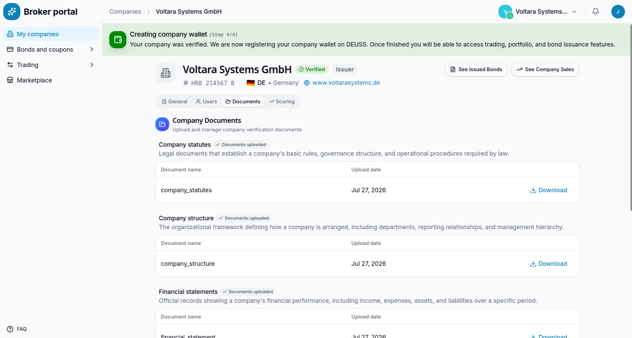Viewport: 632px width, 338px height.
Task: Download the company_statutes document
Action: click(x=549, y=190)
